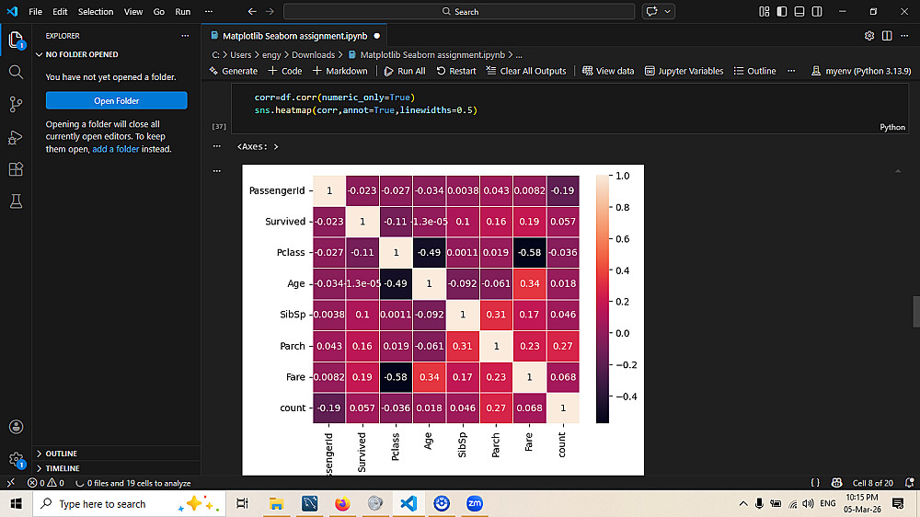Open notebook toolbar overflow menu after Outline

pos(791,71)
